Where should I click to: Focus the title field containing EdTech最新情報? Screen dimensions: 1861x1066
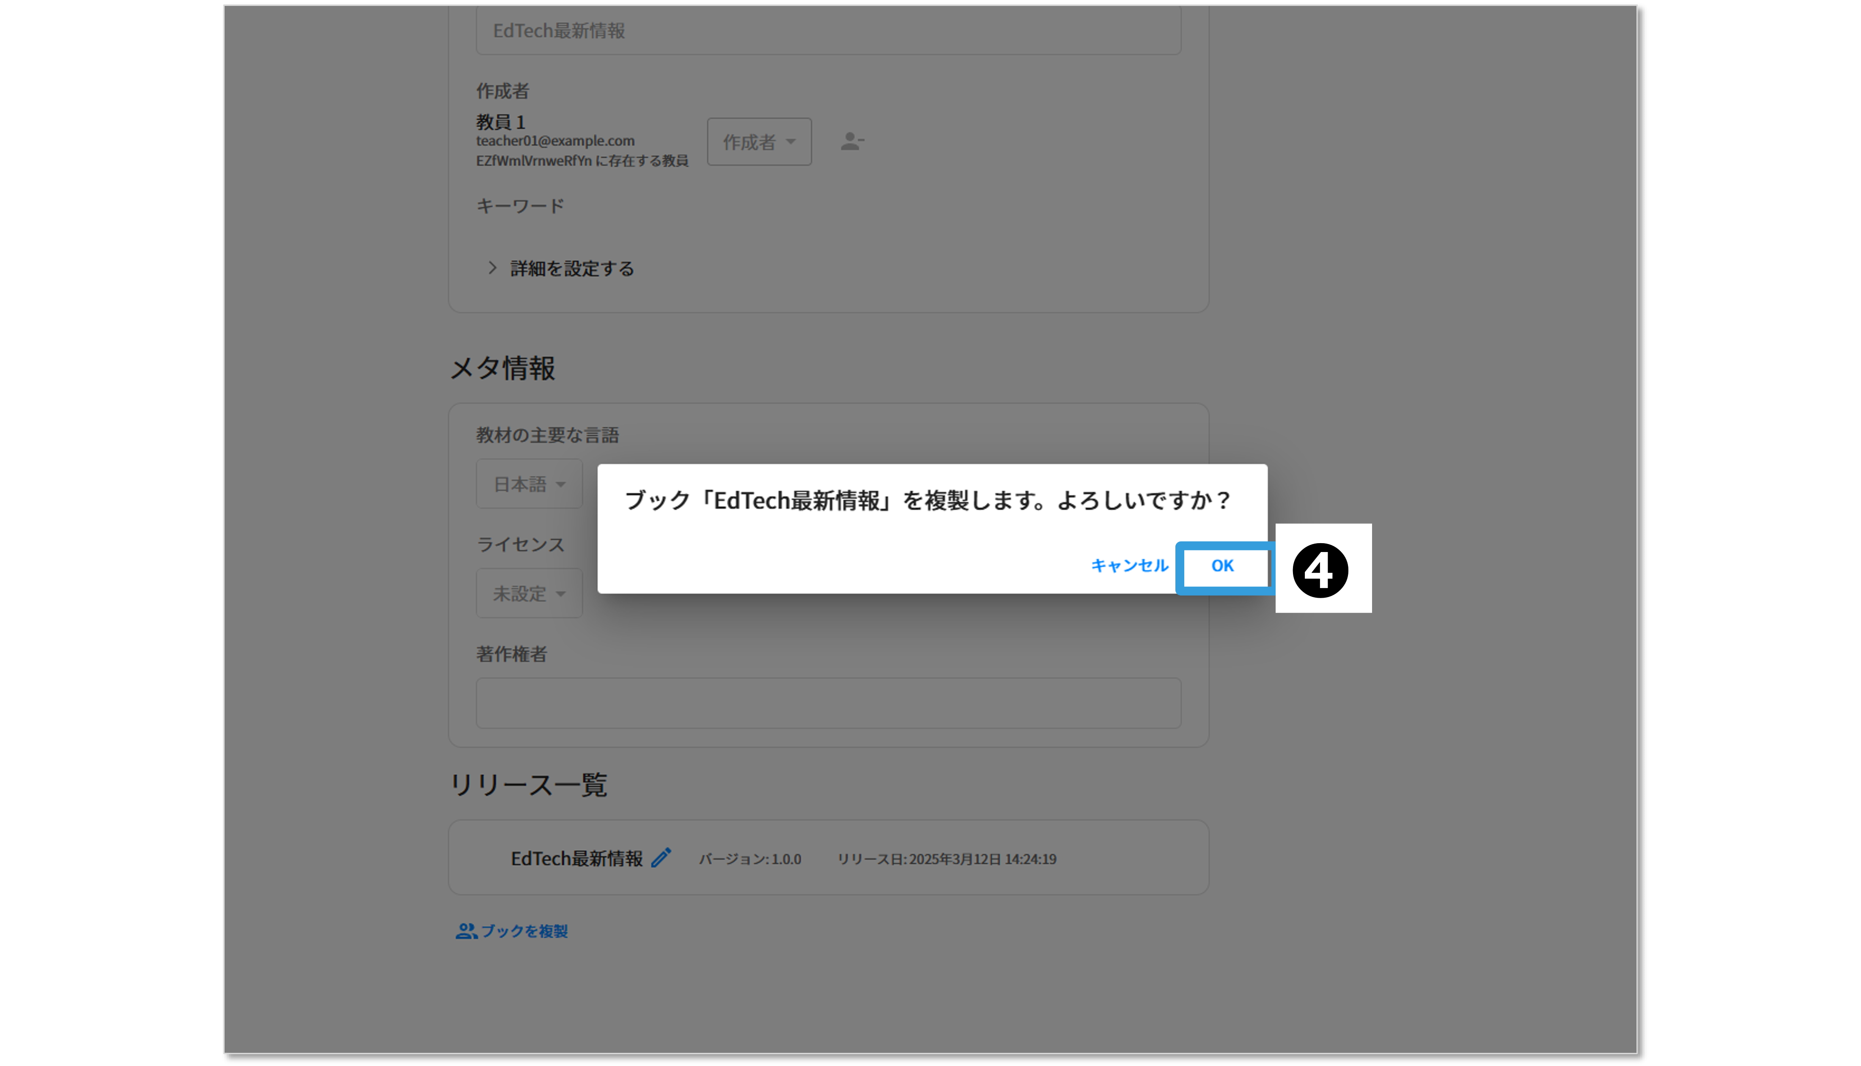point(828,31)
